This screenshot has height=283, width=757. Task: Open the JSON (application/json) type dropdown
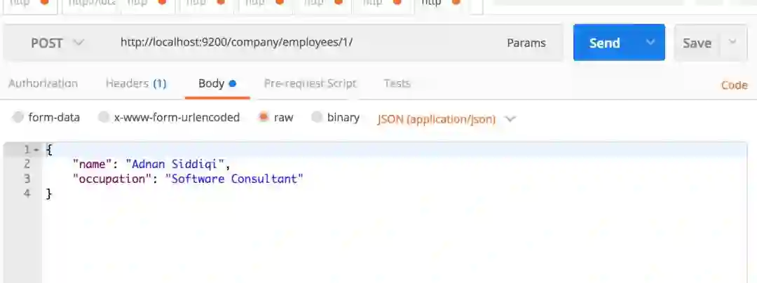[x=446, y=119]
